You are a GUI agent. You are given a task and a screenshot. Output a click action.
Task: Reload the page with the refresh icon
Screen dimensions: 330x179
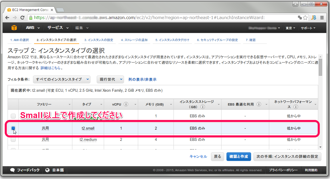(x=22, y=18)
